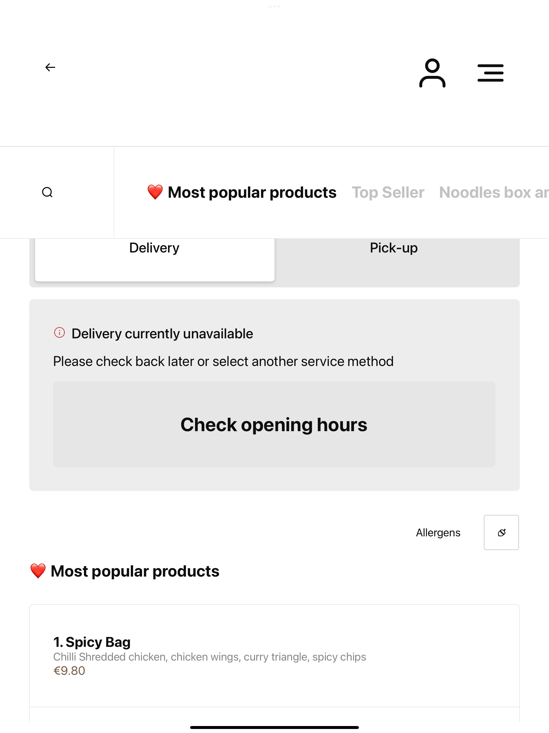Click the Spicy Bag price €9.80

tap(69, 671)
